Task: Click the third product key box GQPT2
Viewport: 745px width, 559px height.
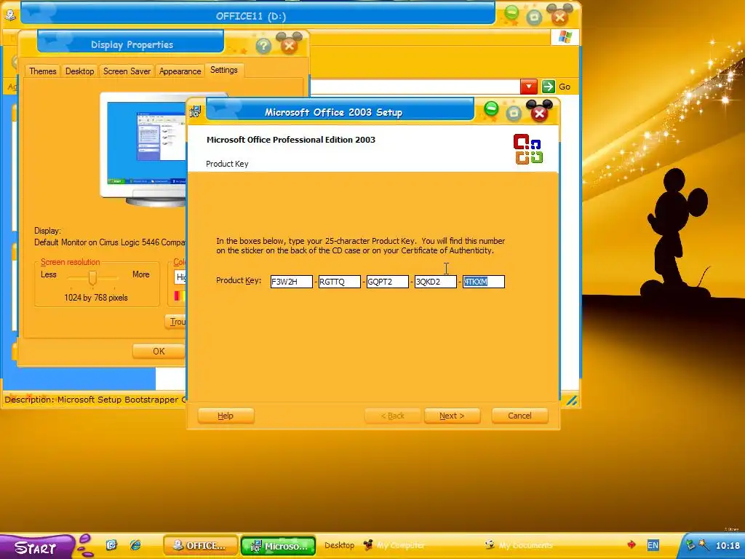Action: pos(387,282)
